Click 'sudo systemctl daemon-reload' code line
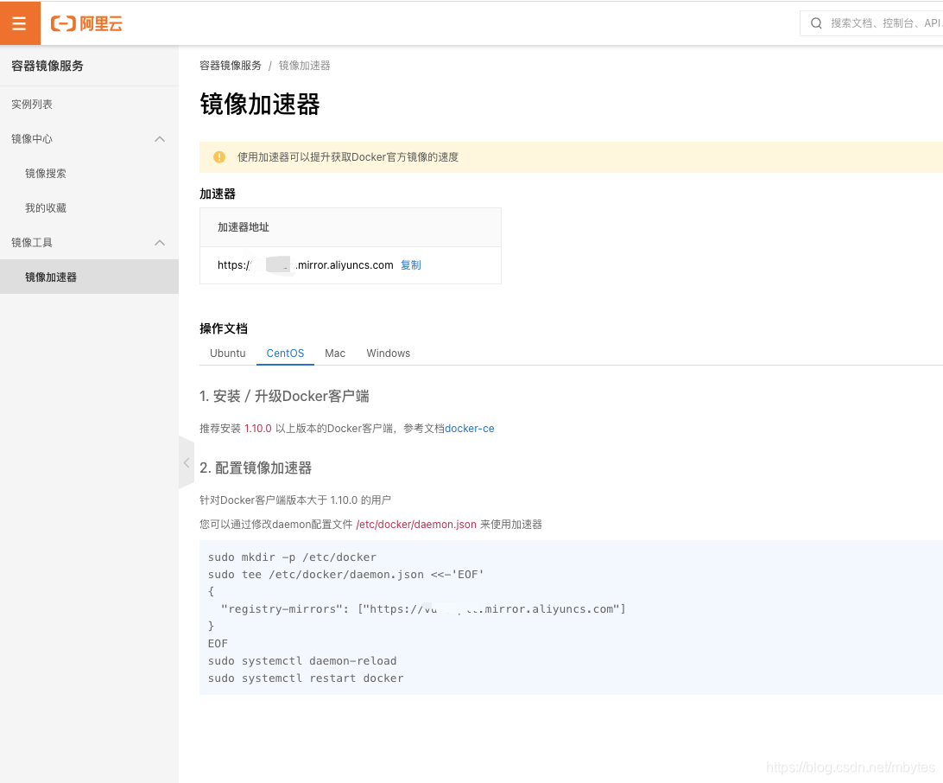Viewport: 943px width, 783px height. click(x=302, y=661)
